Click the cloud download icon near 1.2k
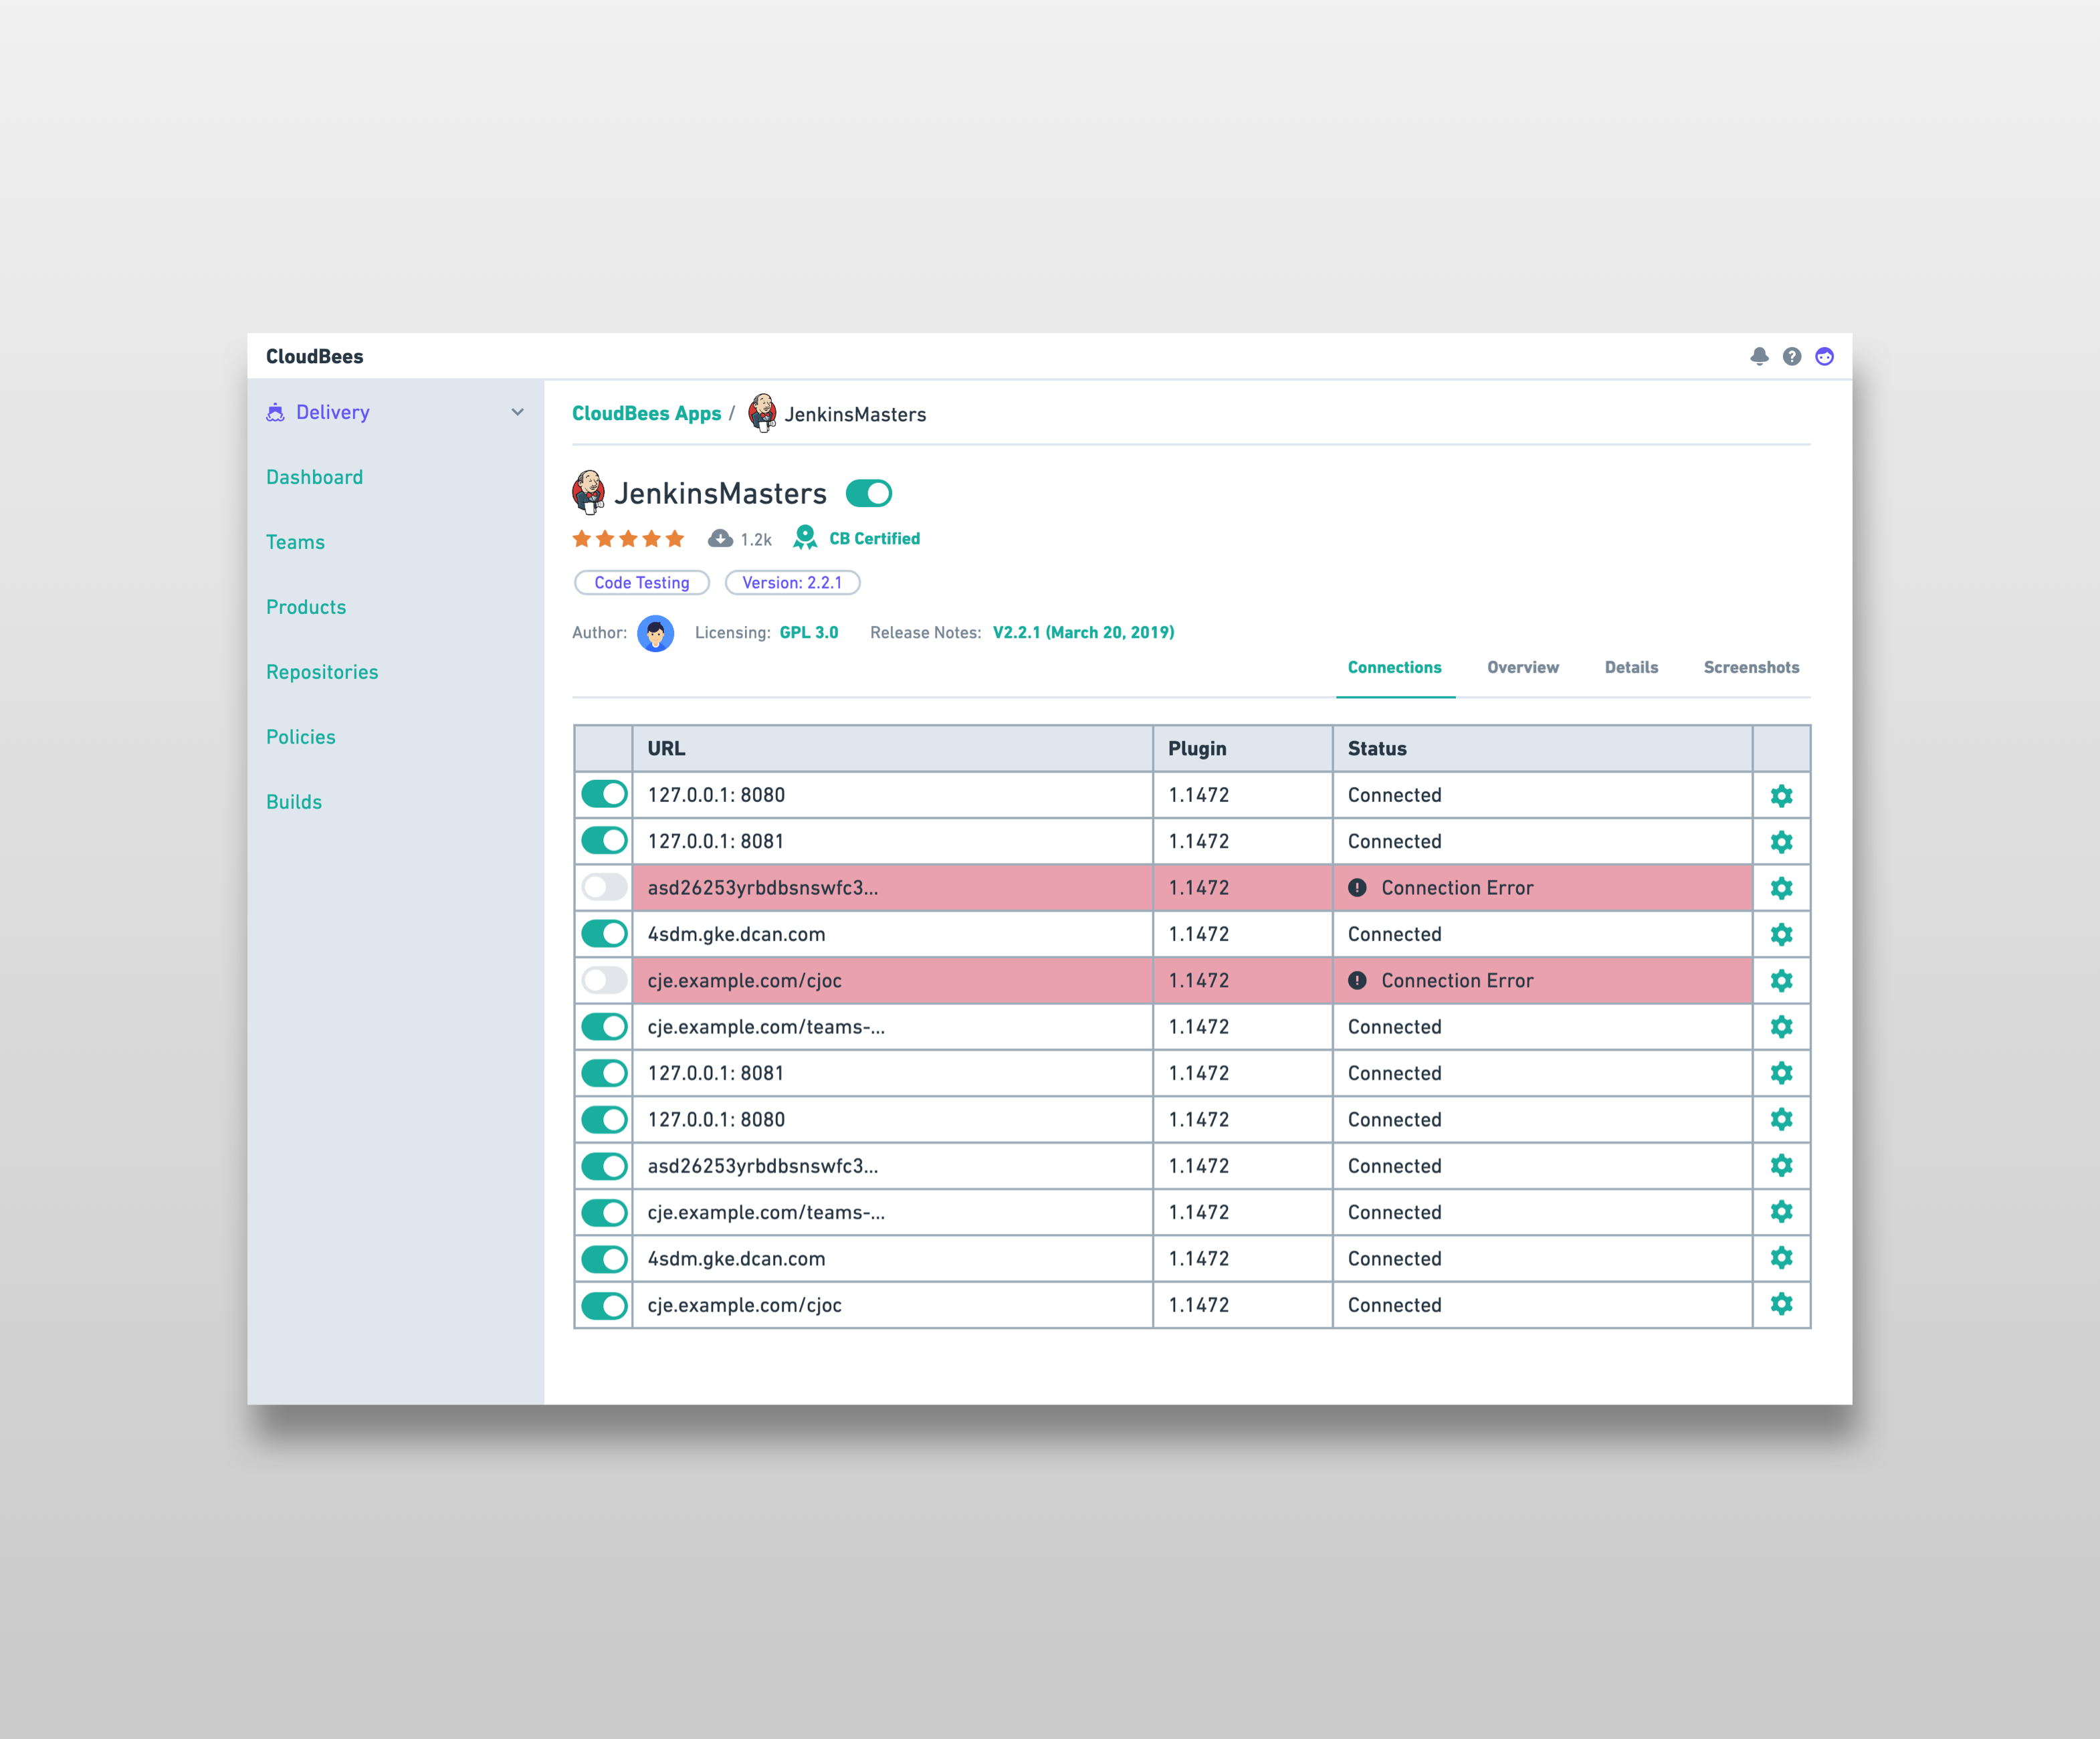The height and width of the screenshot is (1739, 2100). coord(720,539)
